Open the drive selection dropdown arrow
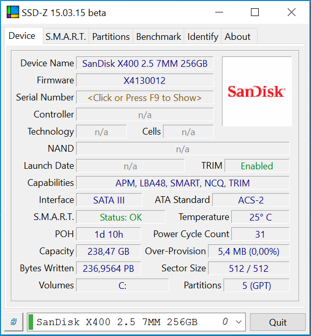Image resolution: width=311 pixels, height=336 pixels. (x=239, y=322)
